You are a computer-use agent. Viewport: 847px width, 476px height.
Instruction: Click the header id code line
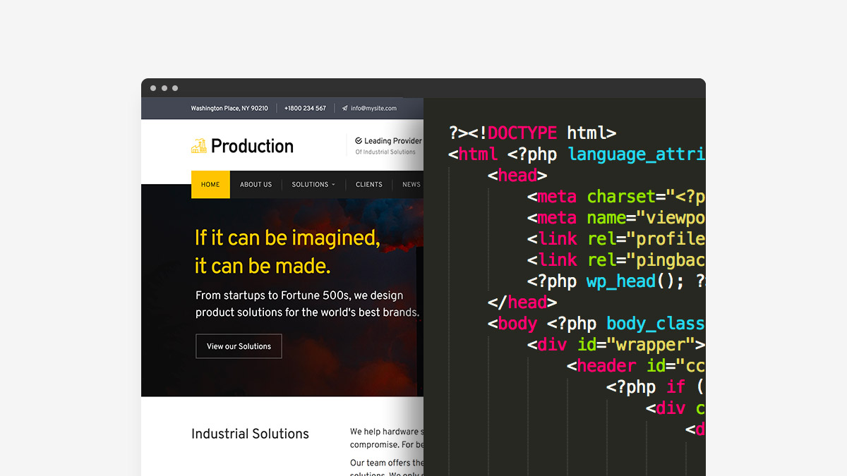[636, 365]
